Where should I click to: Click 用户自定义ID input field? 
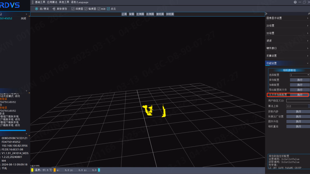[298, 100]
